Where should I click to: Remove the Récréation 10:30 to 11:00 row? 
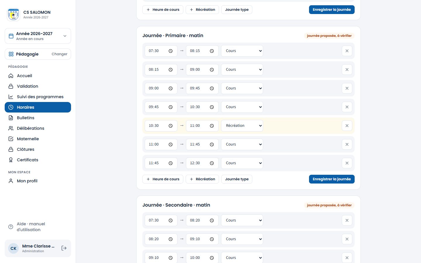click(347, 126)
